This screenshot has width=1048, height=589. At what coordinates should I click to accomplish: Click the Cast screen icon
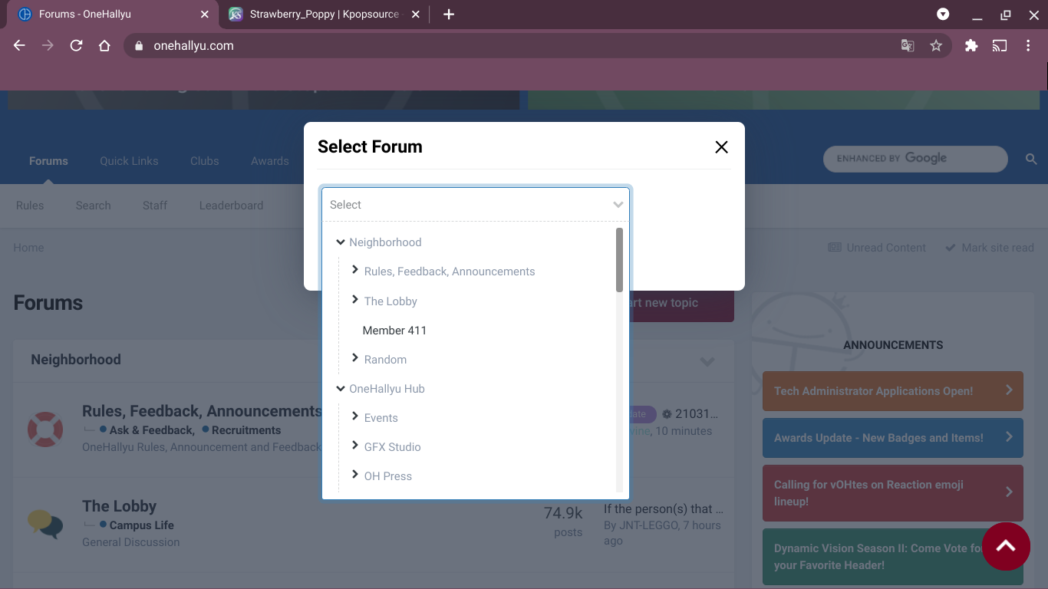pos(1000,46)
